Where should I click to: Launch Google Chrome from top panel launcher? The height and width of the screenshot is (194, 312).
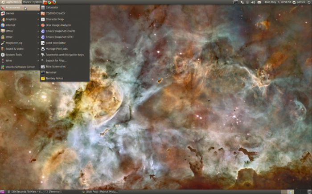(x=49, y=2)
